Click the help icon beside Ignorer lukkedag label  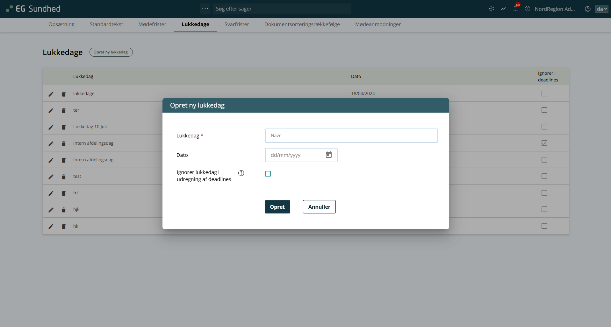241,173
